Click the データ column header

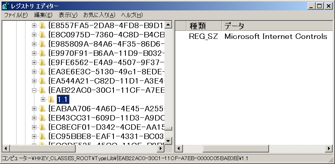(x=277, y=26)
